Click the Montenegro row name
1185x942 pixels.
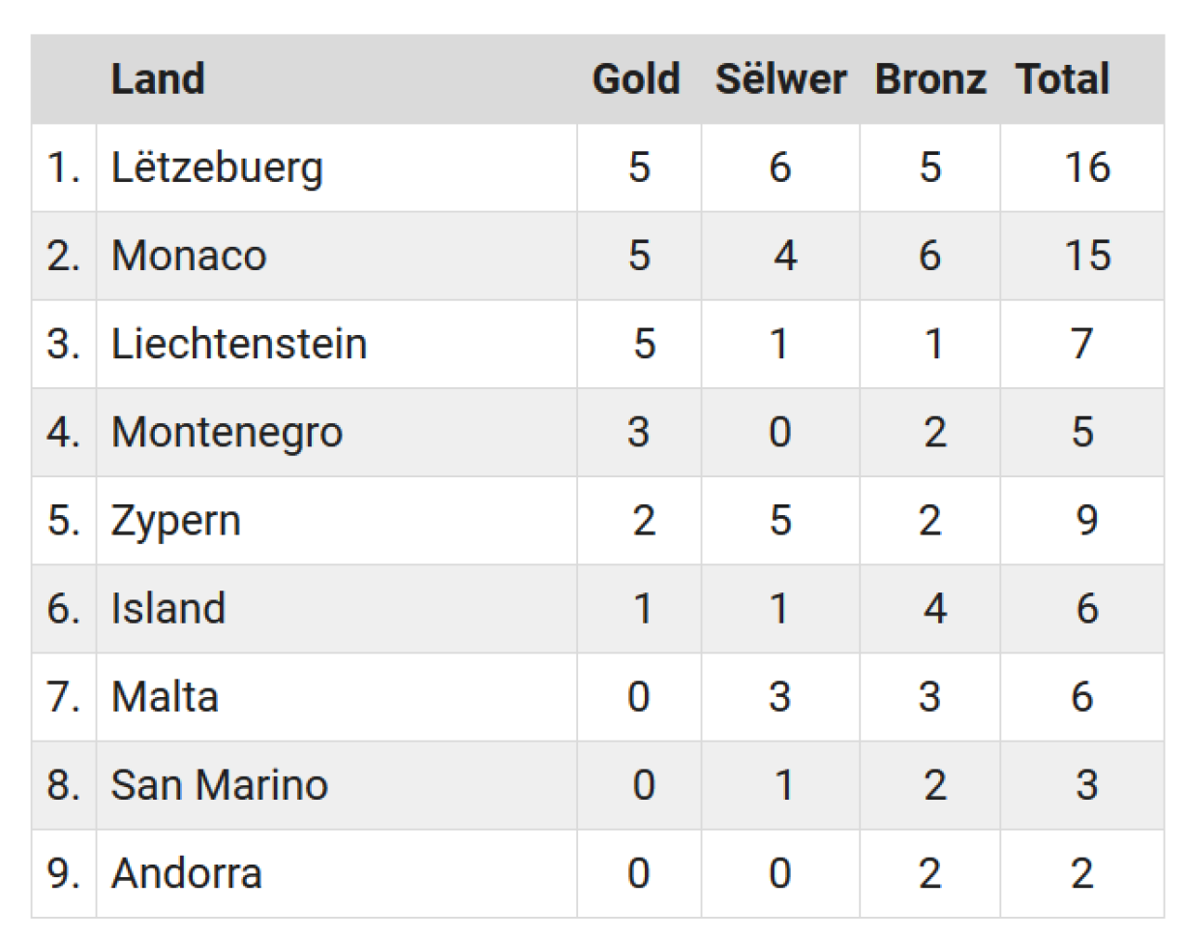227,432
